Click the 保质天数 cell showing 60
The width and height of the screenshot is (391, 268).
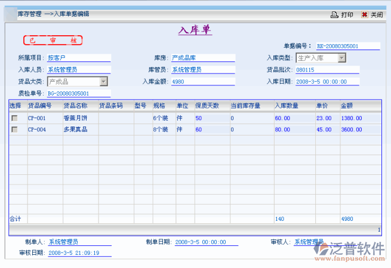tap(211, 130)
